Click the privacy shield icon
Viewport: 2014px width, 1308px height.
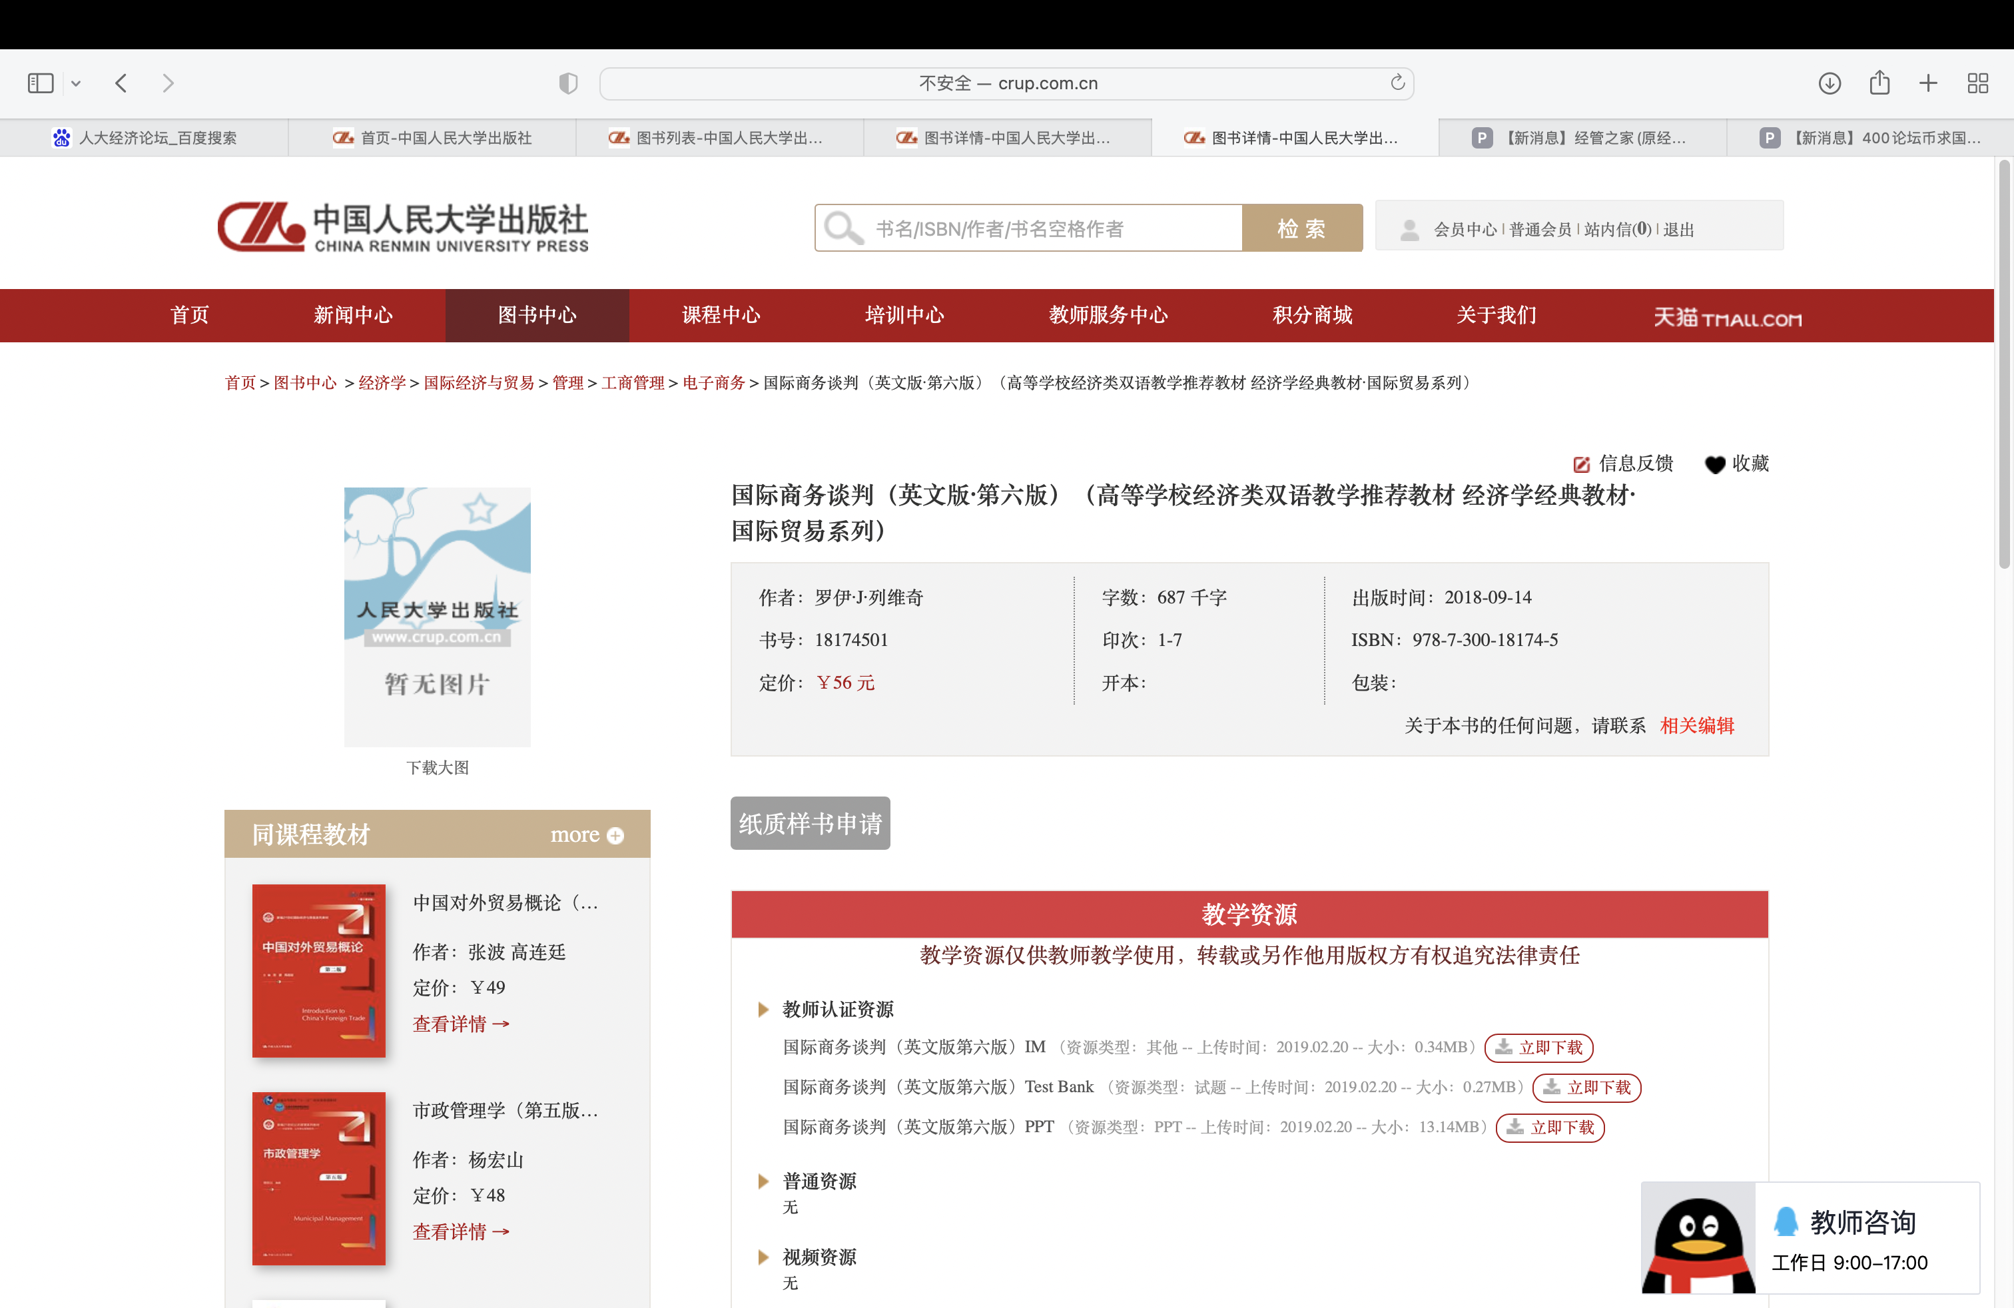[568, 83]
